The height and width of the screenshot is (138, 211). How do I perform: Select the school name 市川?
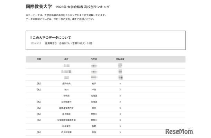point(66,90)
